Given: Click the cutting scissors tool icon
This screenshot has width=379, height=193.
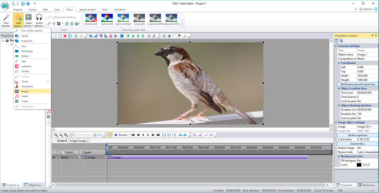Looking at the screenshot, I should [x=49, y=24].
